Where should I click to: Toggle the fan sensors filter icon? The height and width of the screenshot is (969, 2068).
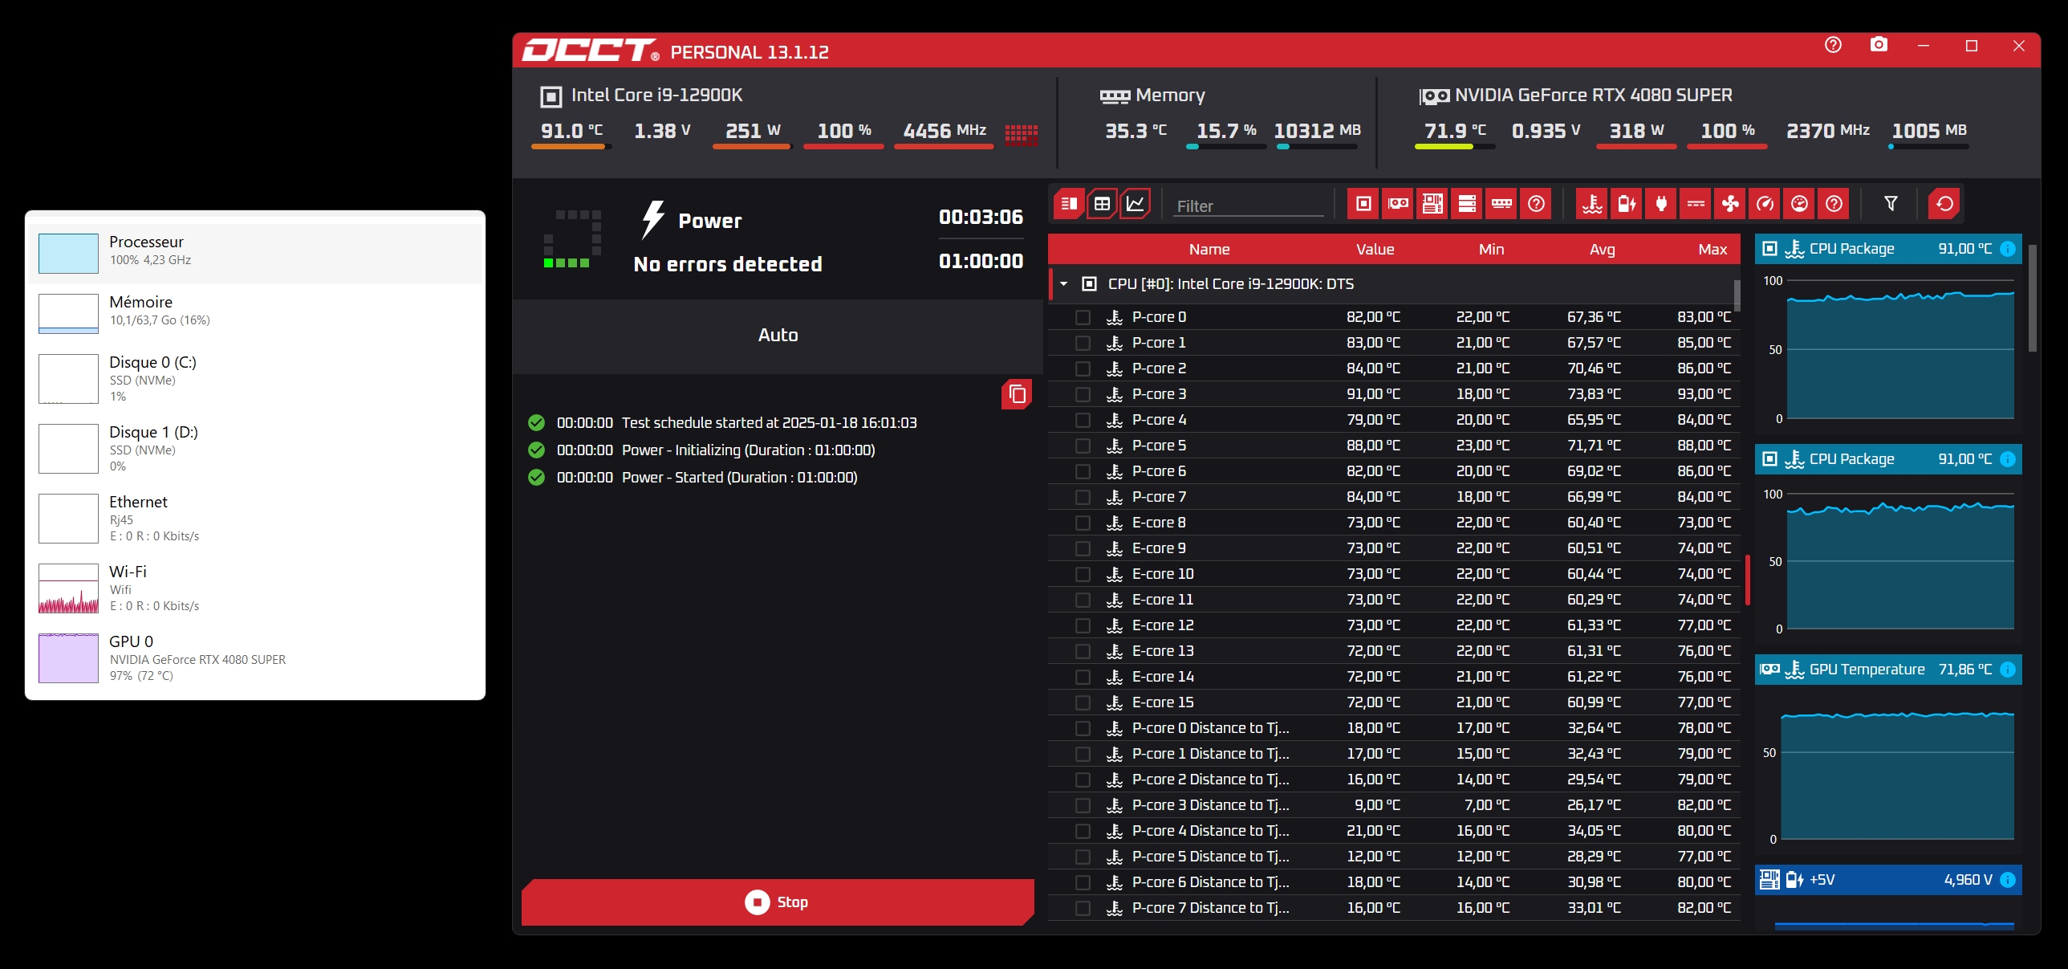click(x=1730, y=204)
